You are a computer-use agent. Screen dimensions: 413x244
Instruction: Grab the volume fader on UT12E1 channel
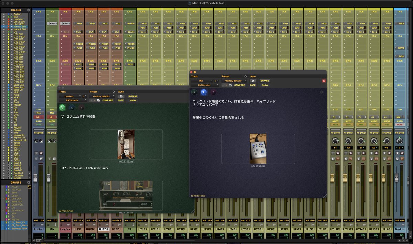pos(333,178)
